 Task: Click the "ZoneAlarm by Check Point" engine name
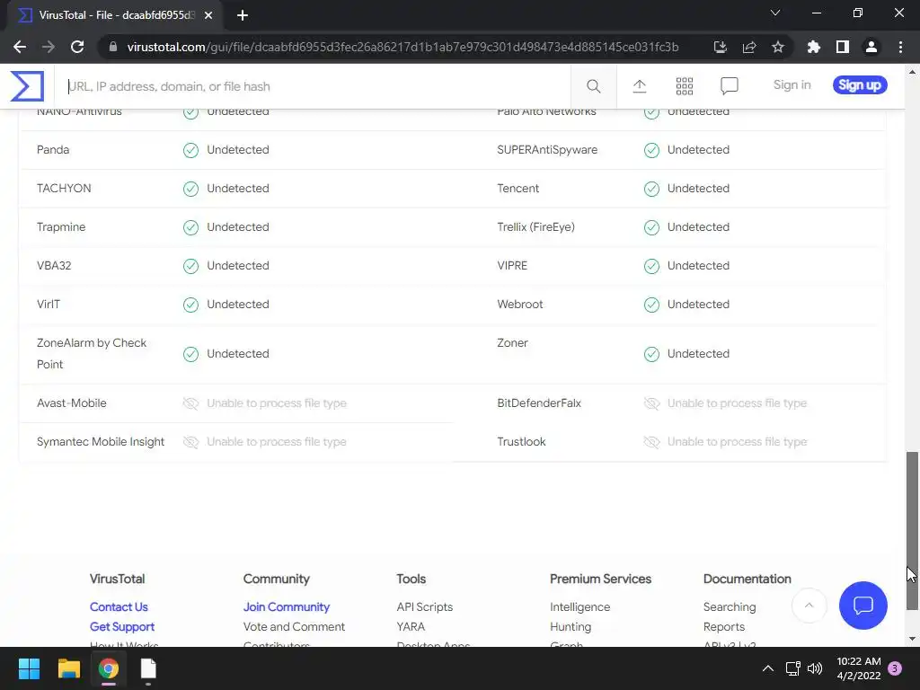click(92, 353)
